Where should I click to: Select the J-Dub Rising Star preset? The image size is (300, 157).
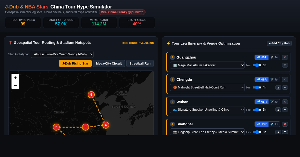[75, 64]
